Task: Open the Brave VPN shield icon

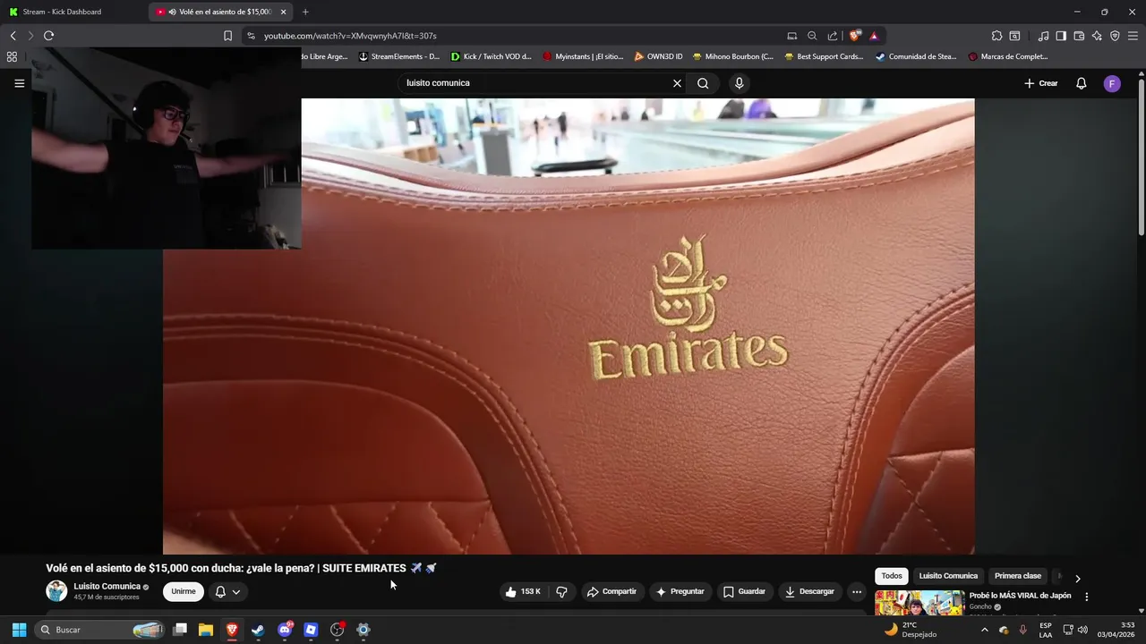Action: pyautogui.click(x=1115, y=36)
